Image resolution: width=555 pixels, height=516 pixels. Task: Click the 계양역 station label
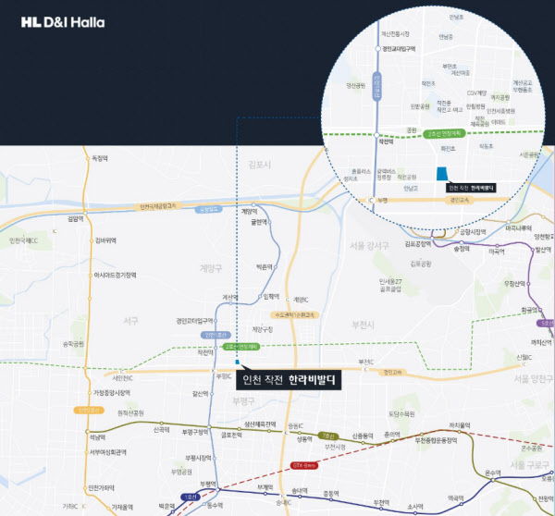249,212
